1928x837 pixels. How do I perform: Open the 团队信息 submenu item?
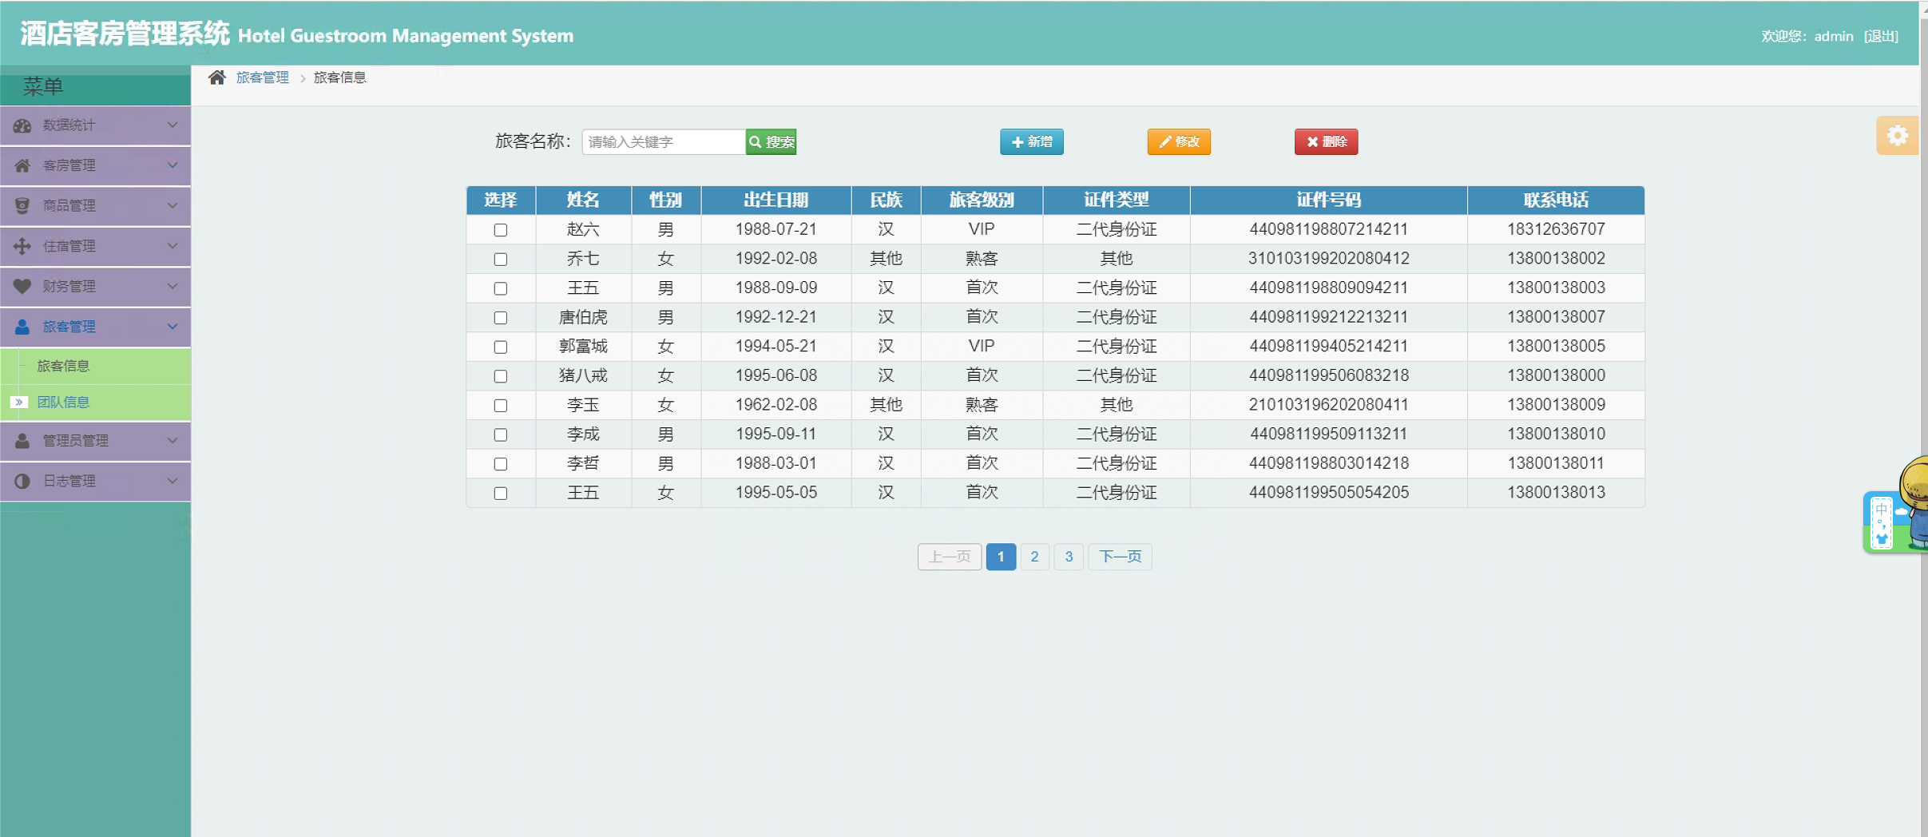pyautogui.click(x=64, y=403)
